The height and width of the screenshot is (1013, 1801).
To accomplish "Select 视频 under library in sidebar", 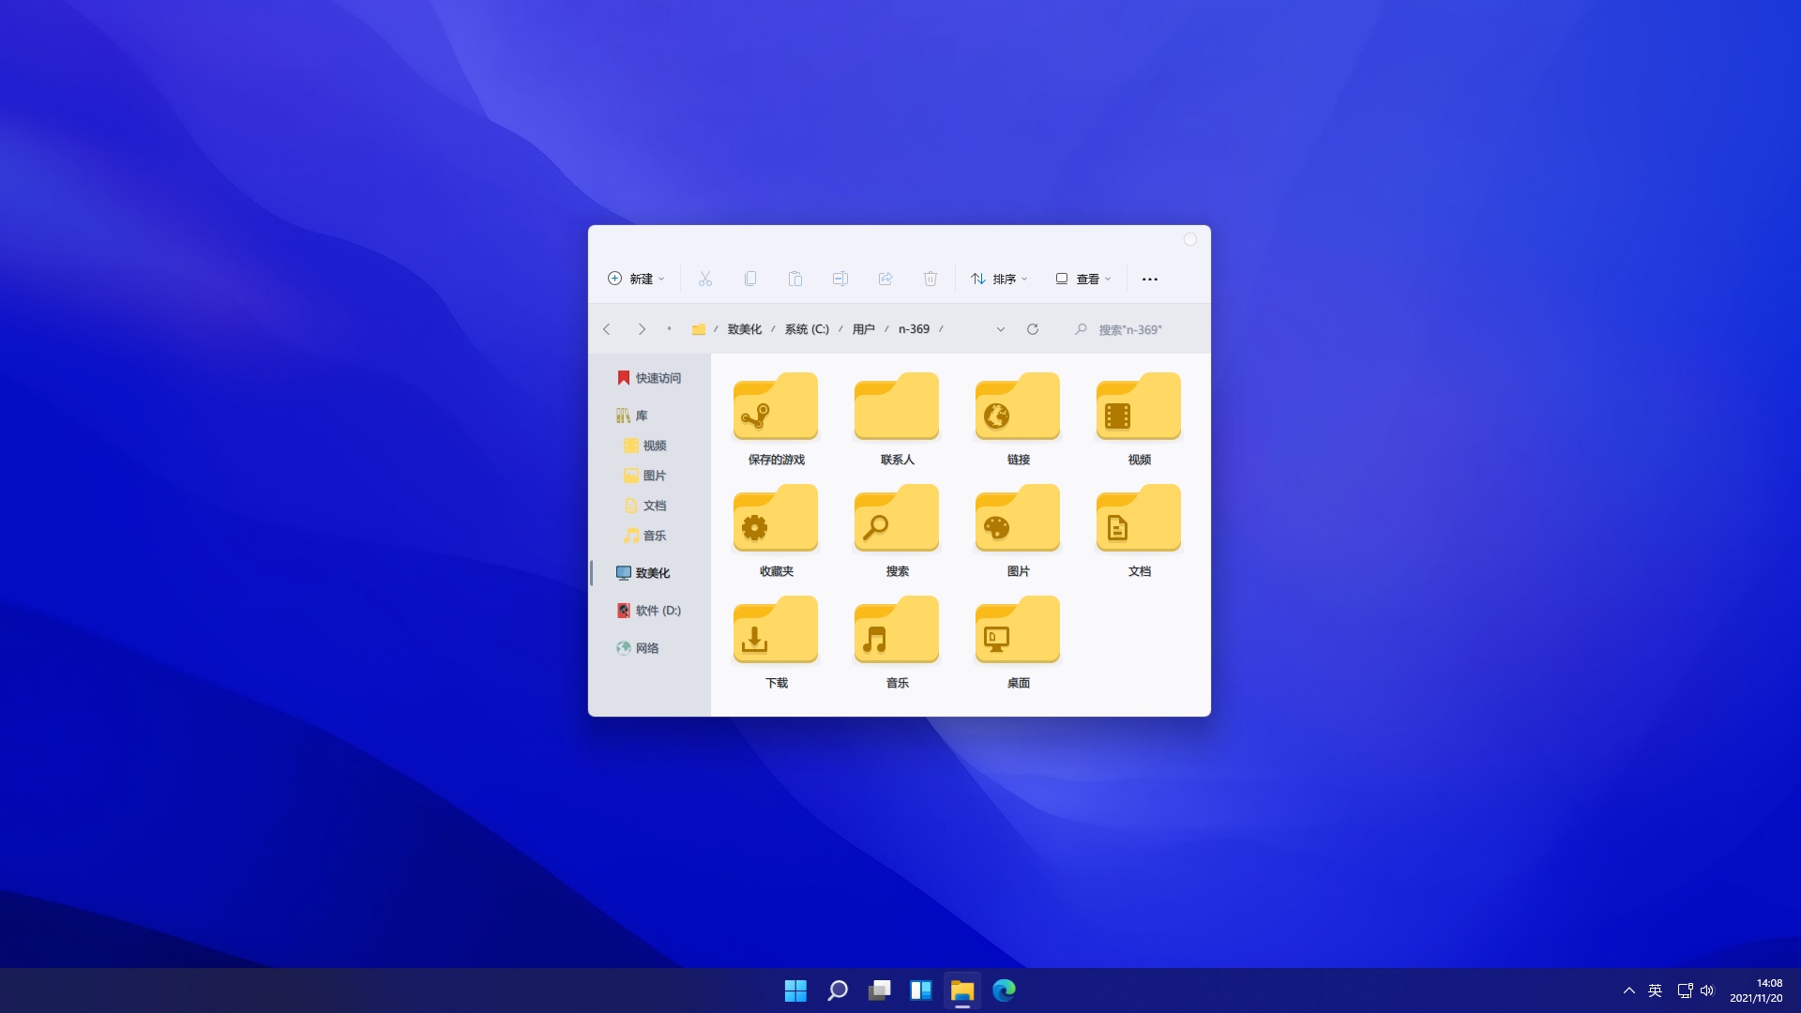I will (645, 446).
